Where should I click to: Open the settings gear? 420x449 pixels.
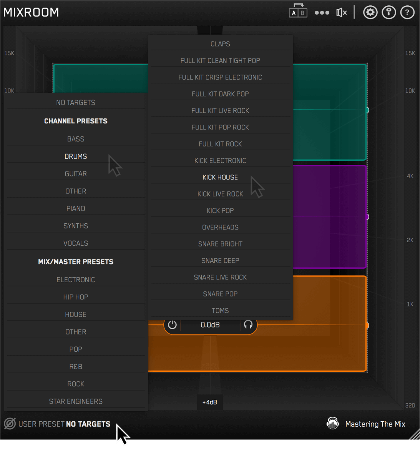point(370,13)
